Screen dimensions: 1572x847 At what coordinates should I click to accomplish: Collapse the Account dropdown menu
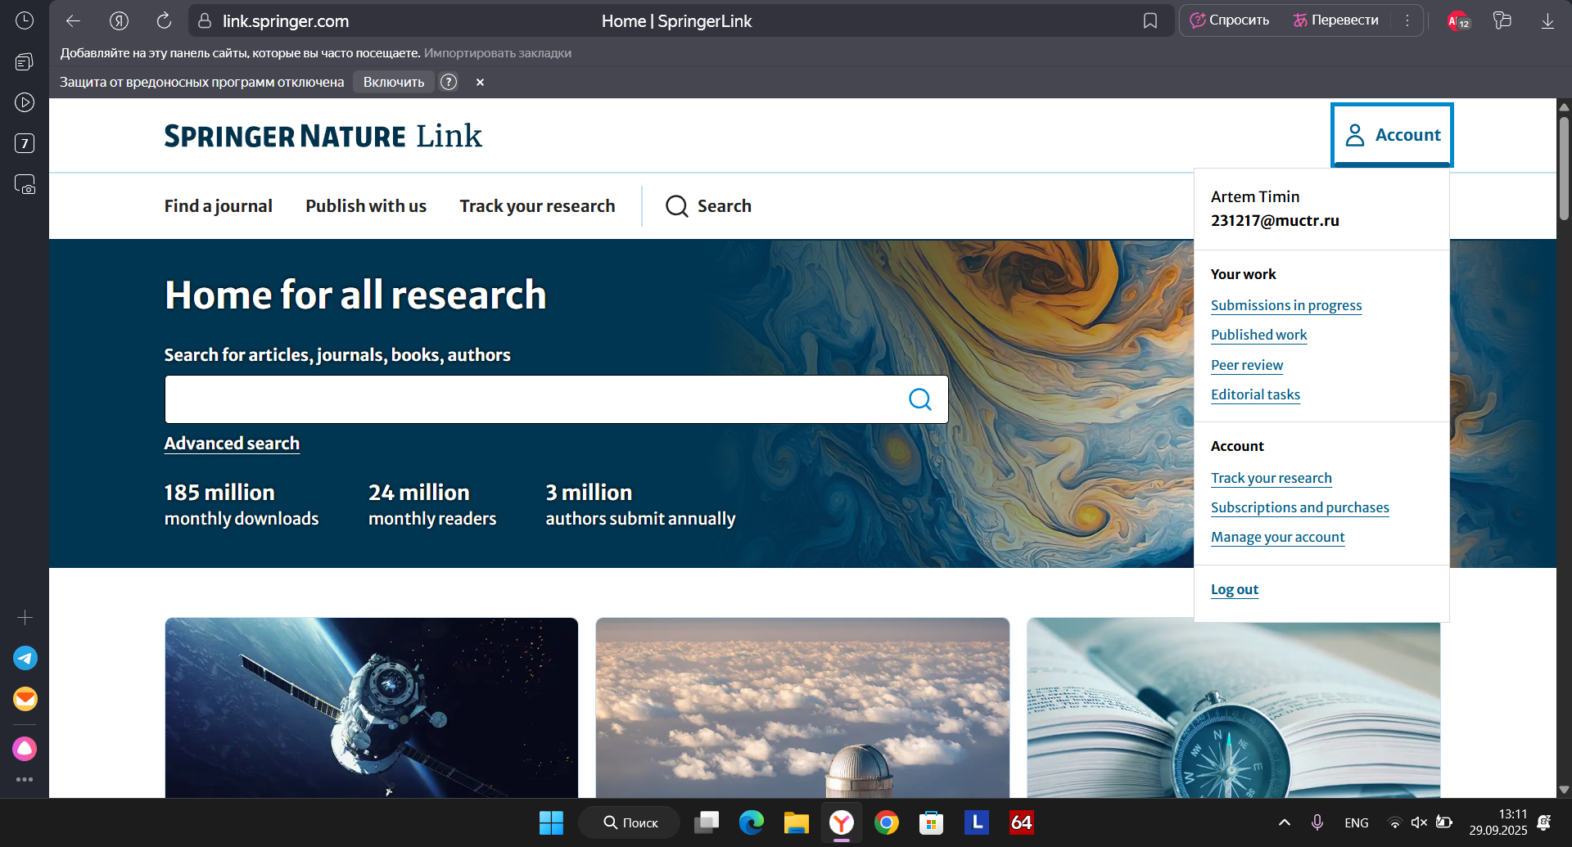point(1392,135)
